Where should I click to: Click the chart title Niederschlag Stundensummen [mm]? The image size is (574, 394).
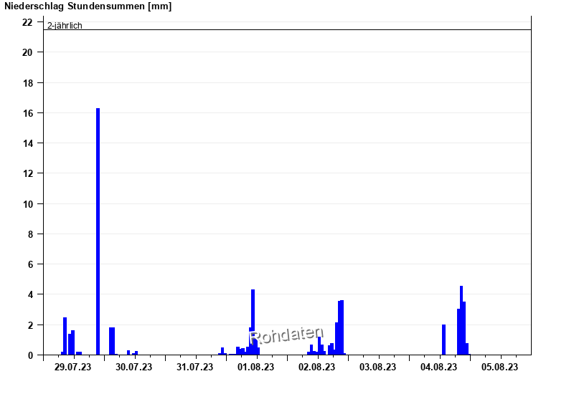88,6
